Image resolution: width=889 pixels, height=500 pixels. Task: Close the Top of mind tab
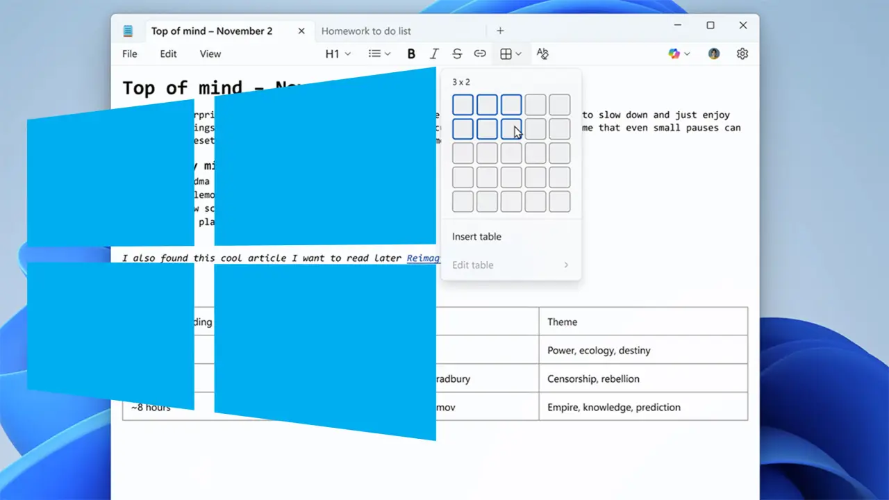pos(301,31)
